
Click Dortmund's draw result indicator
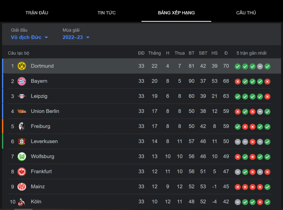coord(260,67)
